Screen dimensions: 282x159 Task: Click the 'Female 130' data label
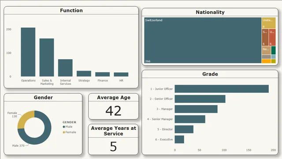coord(12,115)
